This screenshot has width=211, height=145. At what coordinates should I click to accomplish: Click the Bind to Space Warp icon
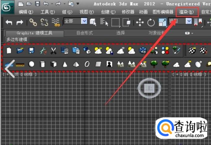point(56,22)
